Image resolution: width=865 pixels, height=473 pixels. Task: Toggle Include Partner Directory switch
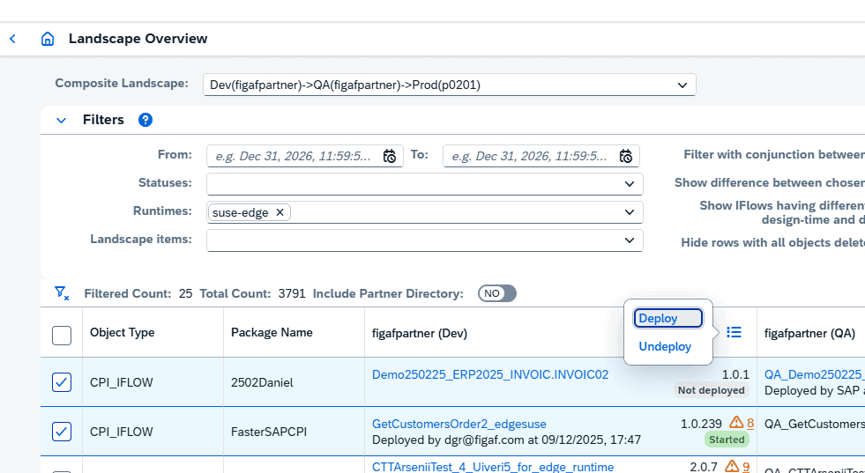(497, 293)
